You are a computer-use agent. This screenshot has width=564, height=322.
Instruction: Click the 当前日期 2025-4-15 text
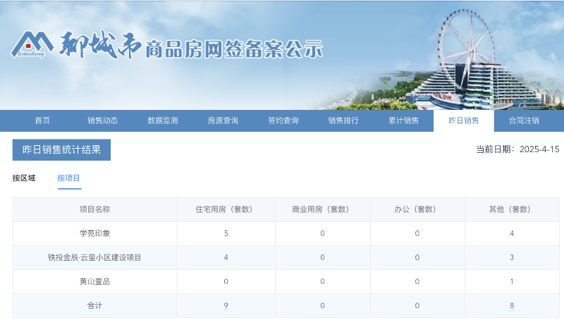(517, 149)
